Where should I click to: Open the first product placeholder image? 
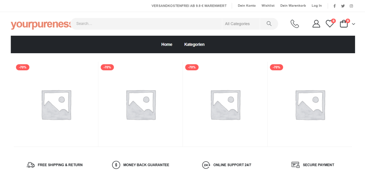click(x=56, y=104)
